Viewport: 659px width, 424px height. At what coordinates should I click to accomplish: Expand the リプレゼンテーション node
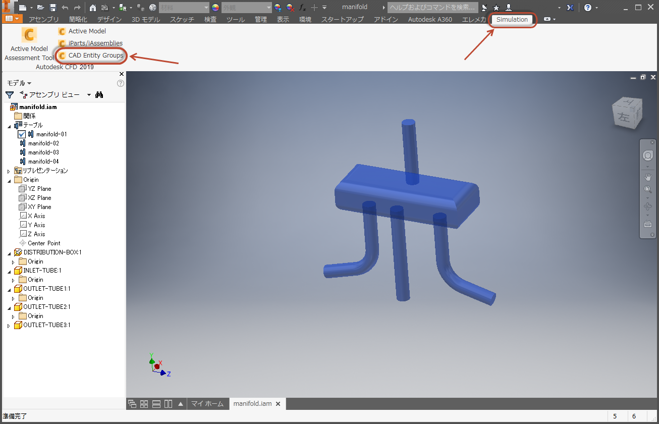[x=9, y=171]
